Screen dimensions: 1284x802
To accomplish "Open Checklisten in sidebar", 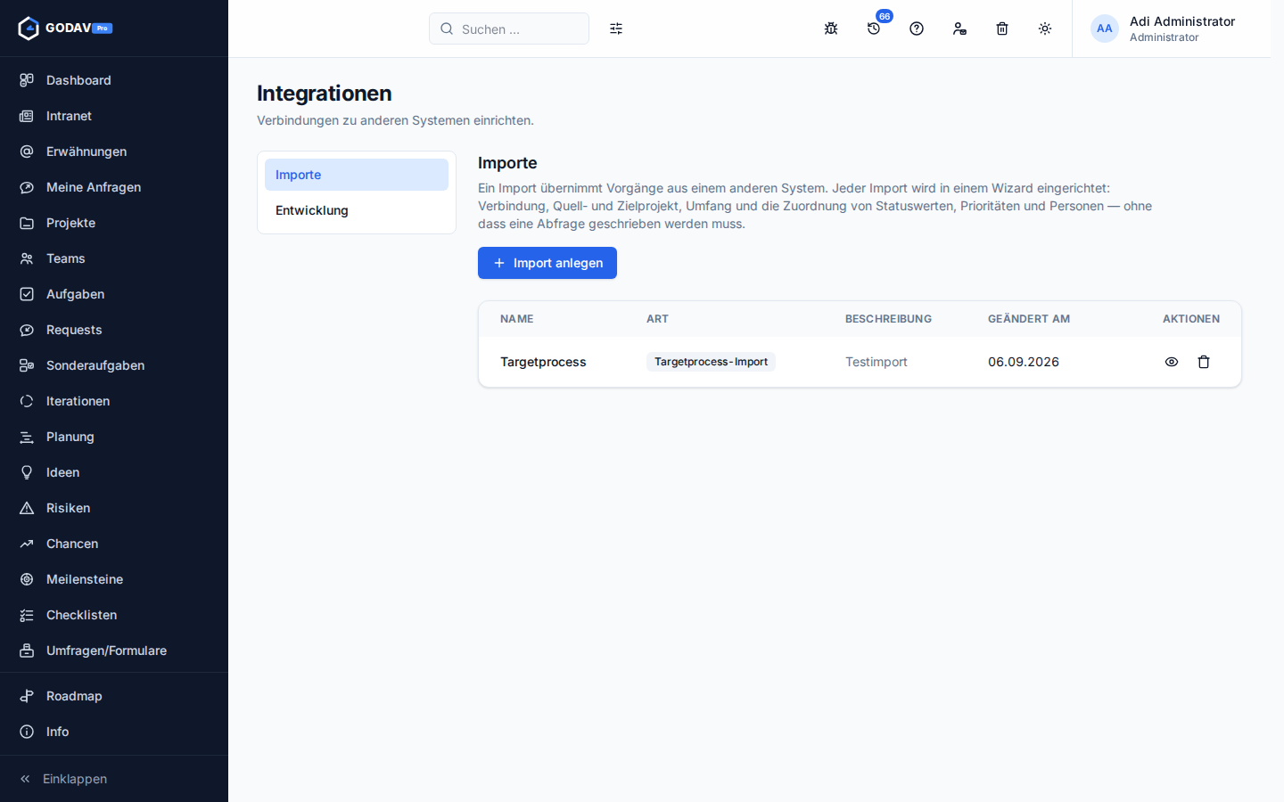I will click(114, 615).
